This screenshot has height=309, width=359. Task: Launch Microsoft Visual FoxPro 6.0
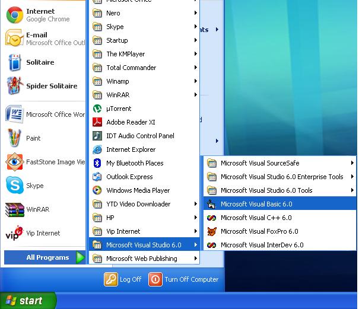[x=279, y=231]
